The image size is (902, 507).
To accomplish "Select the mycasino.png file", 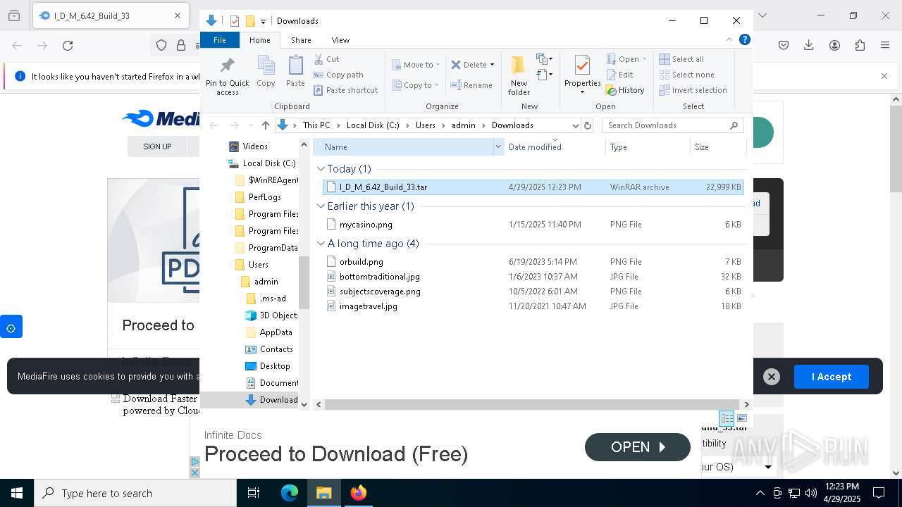I will (x=533, y=225).
